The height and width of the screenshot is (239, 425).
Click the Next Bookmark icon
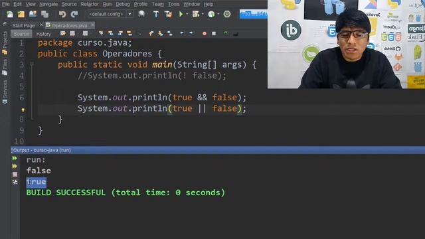[161, 33]
